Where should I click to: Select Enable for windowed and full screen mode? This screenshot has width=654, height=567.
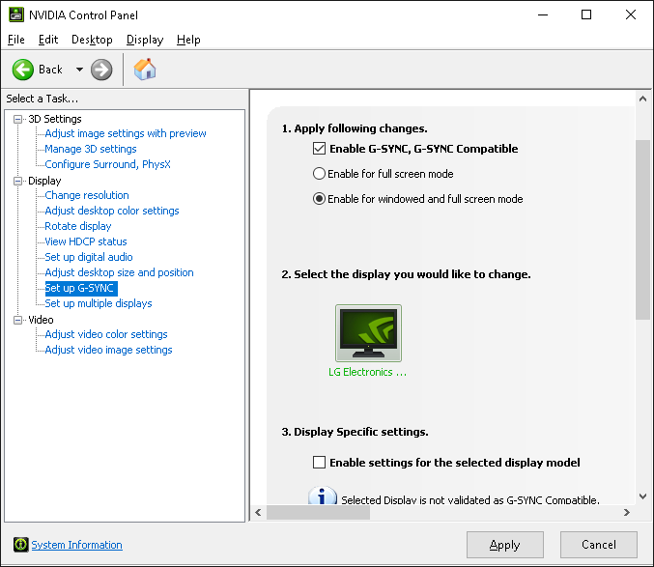[319, 198]
